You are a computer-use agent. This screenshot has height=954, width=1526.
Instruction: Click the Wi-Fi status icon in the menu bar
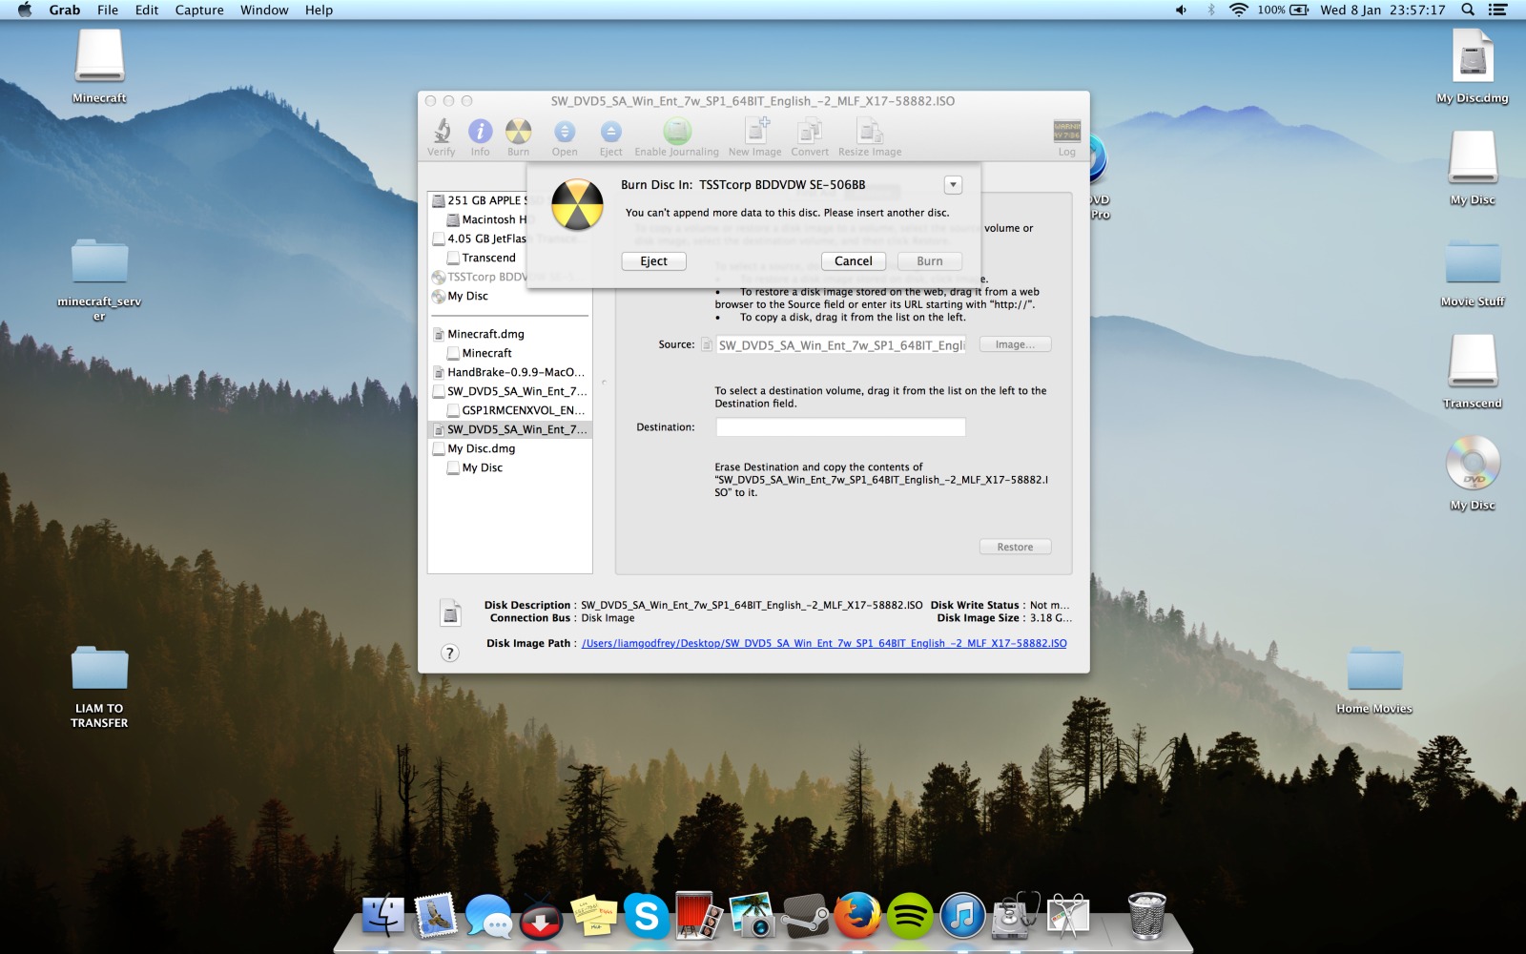[x=1238, y=10]
